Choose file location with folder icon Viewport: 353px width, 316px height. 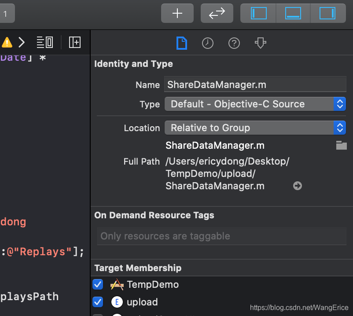pyautogui.click(x=342, y=146)
